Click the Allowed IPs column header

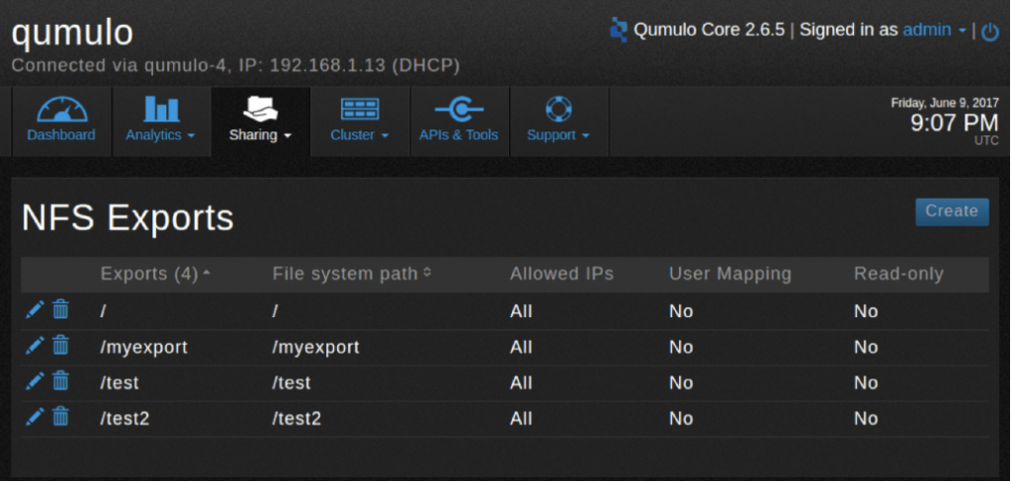(561, 274)
